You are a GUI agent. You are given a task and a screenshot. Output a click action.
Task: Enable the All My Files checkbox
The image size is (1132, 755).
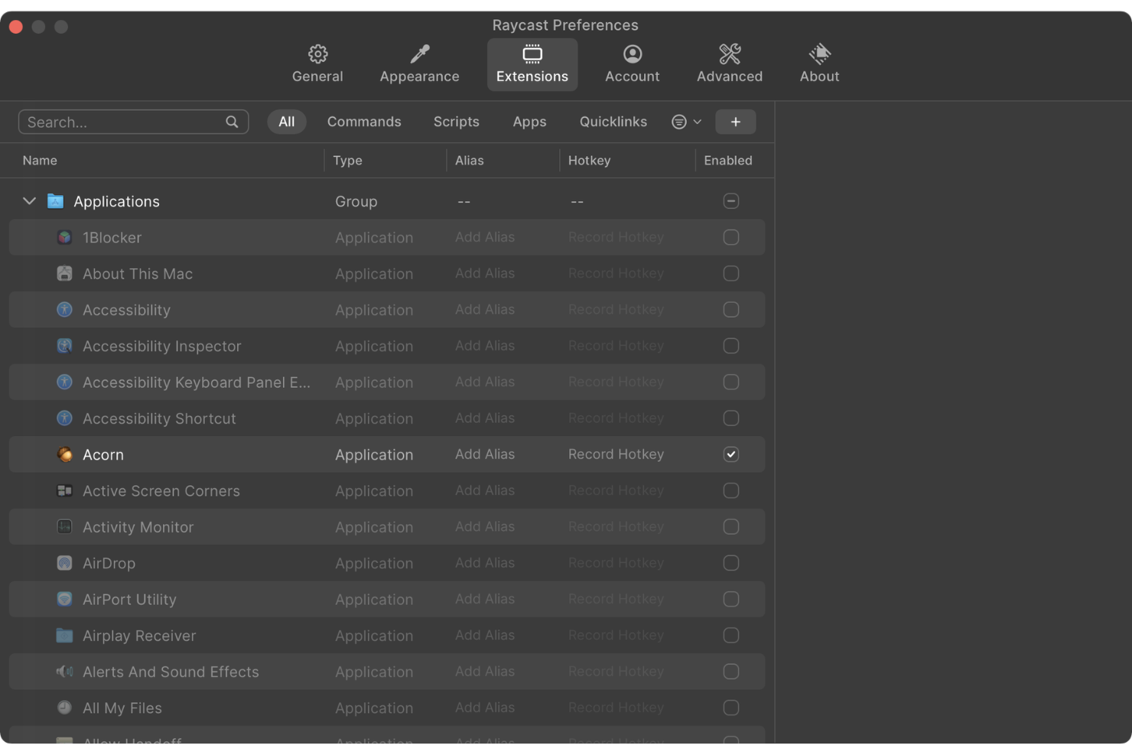point(731,708)
